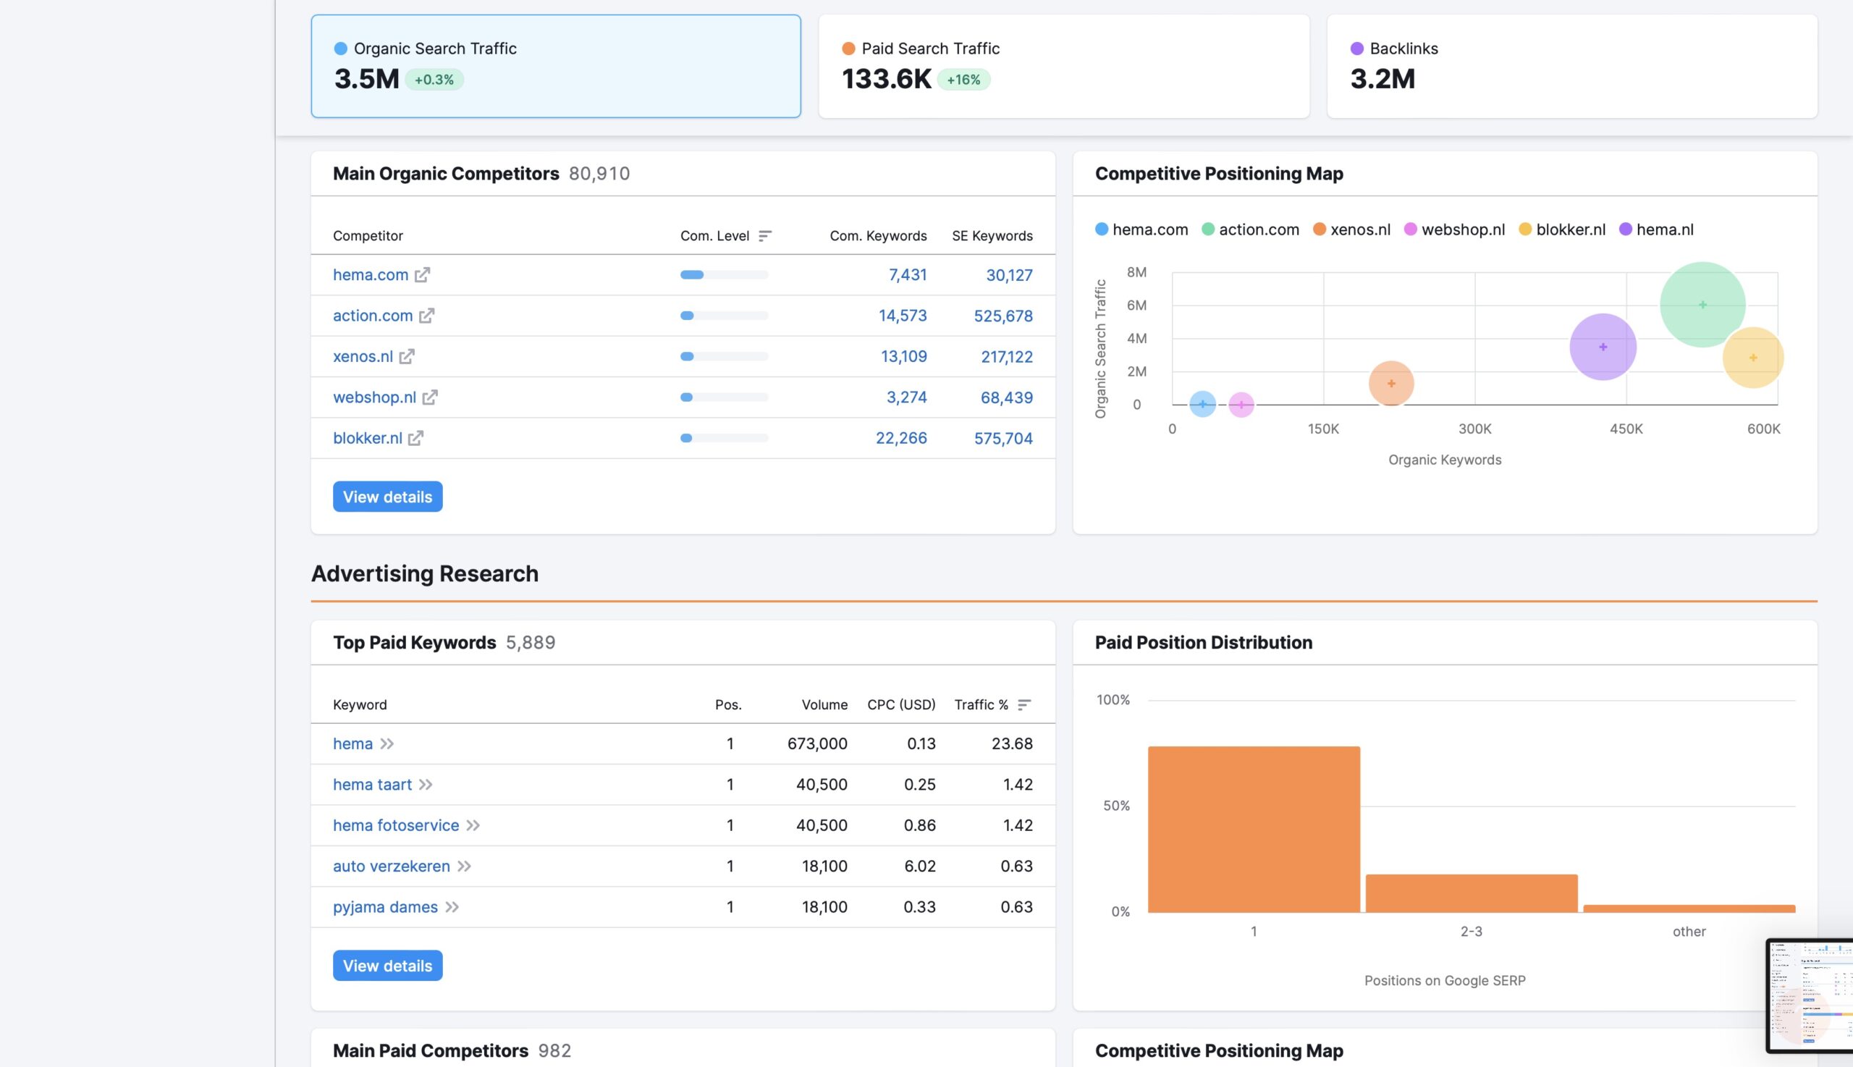Image resolution: width=1853 pixels, height=1067 pixels.
Task: Click SE keywords value 525,678
Action: (x=1003, y=316)
